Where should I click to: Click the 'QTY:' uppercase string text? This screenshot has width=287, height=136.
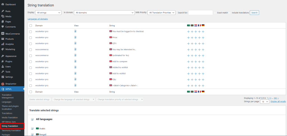(x=115, y=43)
